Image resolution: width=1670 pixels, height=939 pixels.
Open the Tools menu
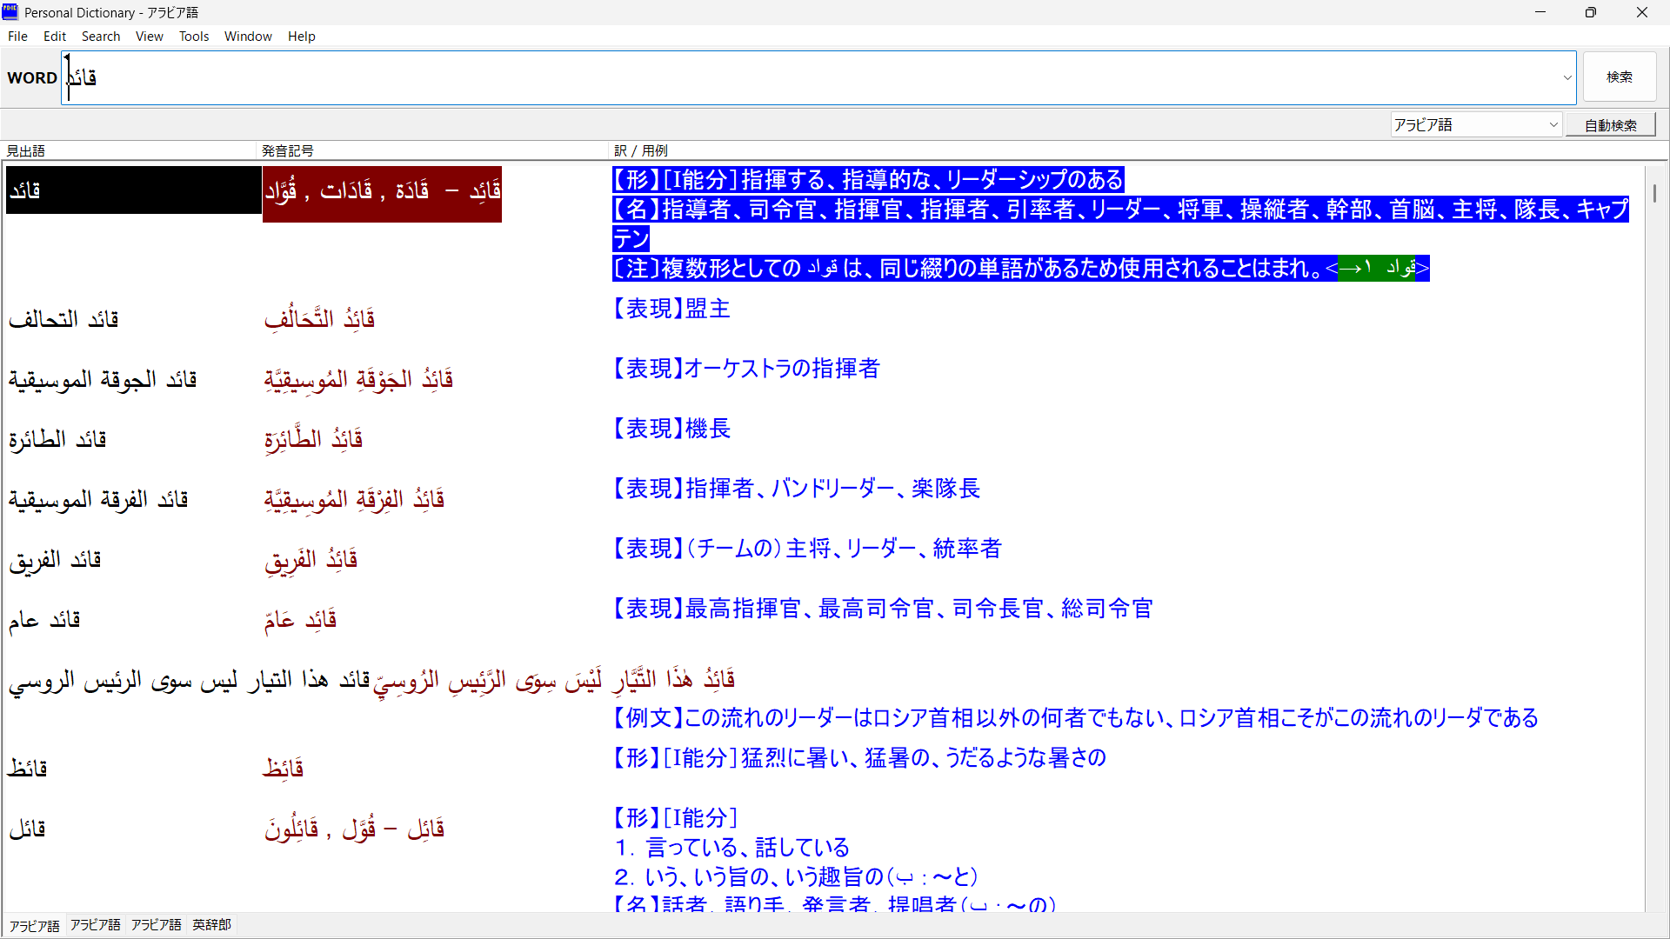(x=194, y=37)
